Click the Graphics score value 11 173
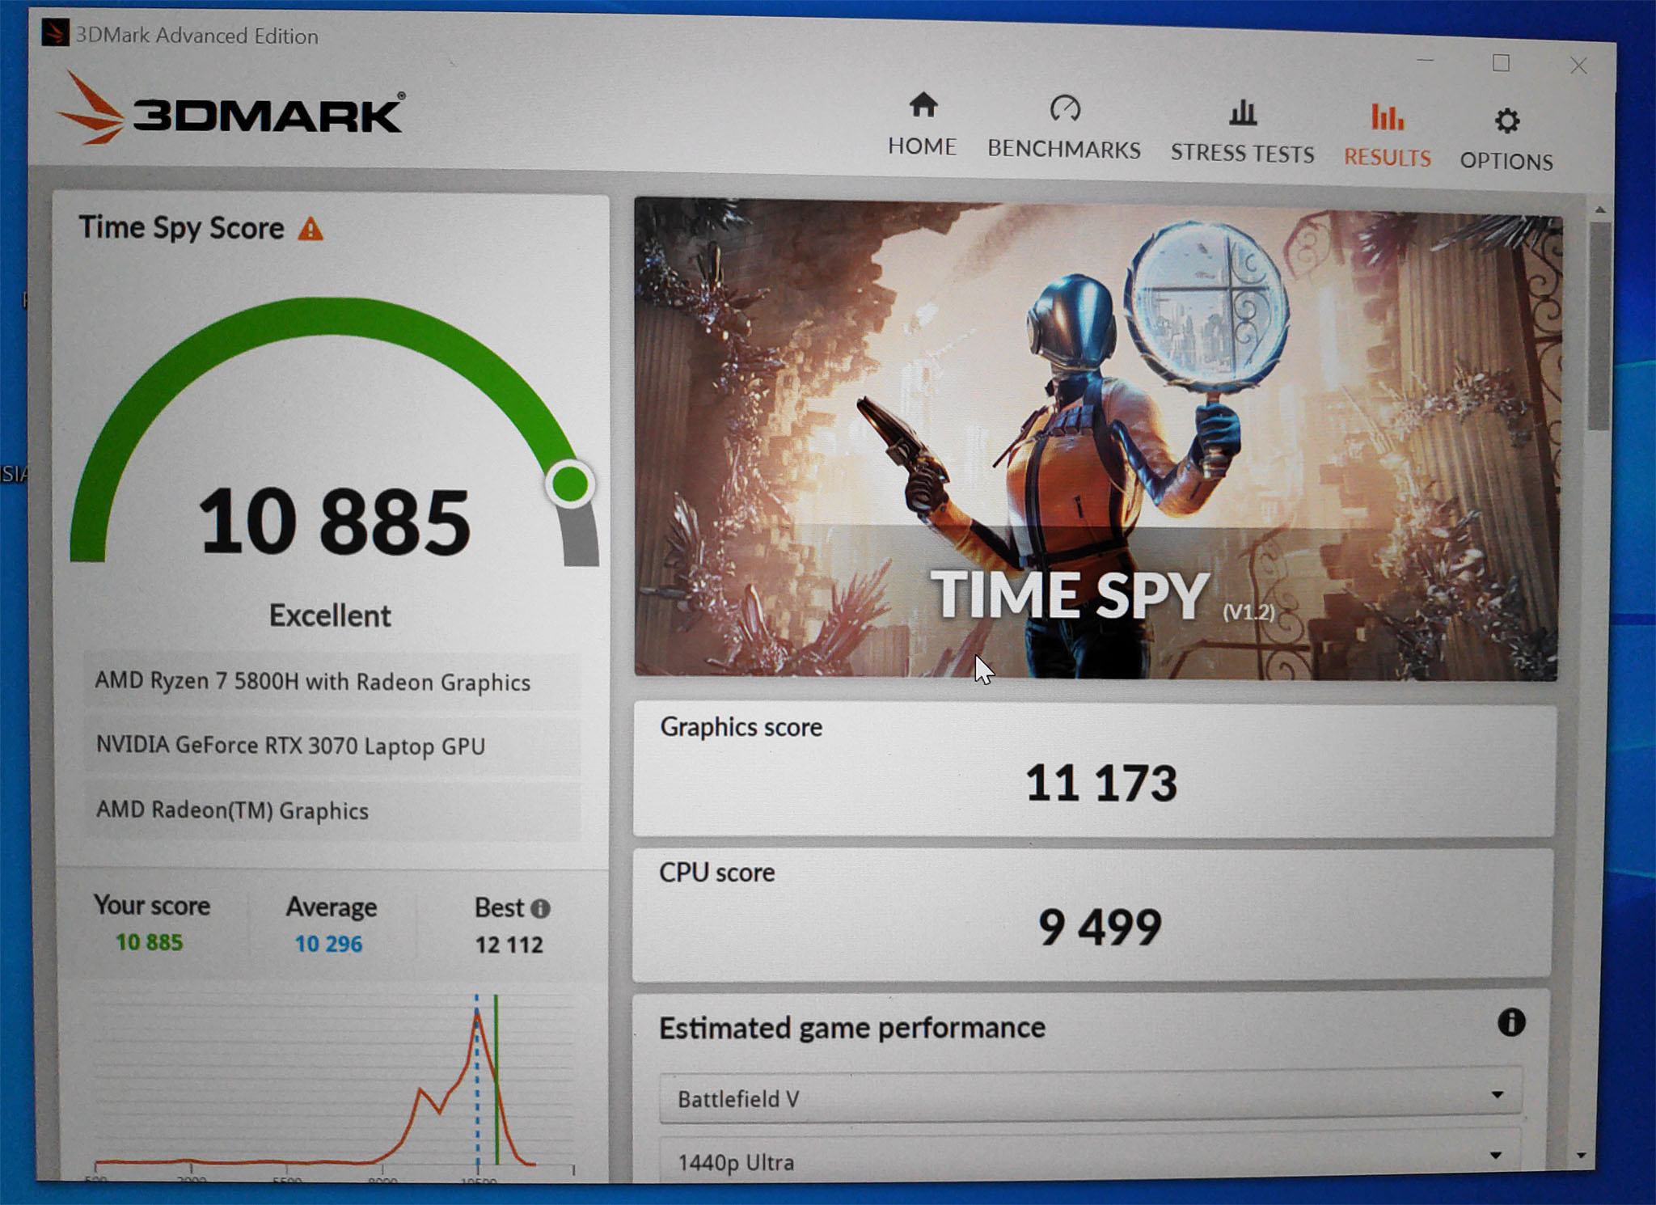1656x1205 pixels. pyautogui.click(x=1100, y=783)
